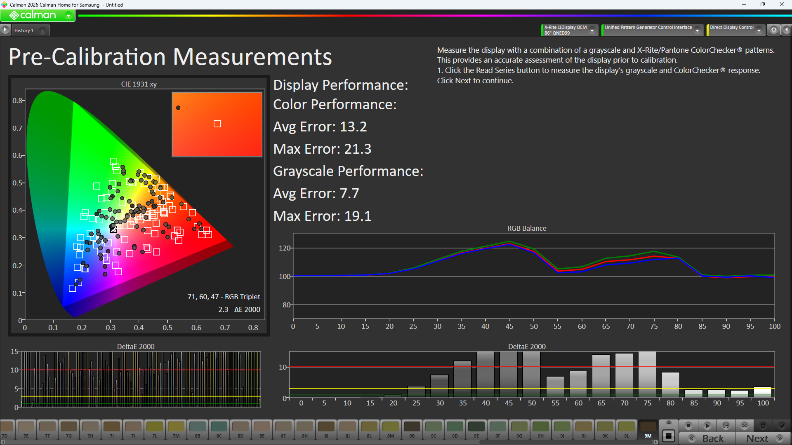Click the left panel play arrow icon

pos(5,30)
